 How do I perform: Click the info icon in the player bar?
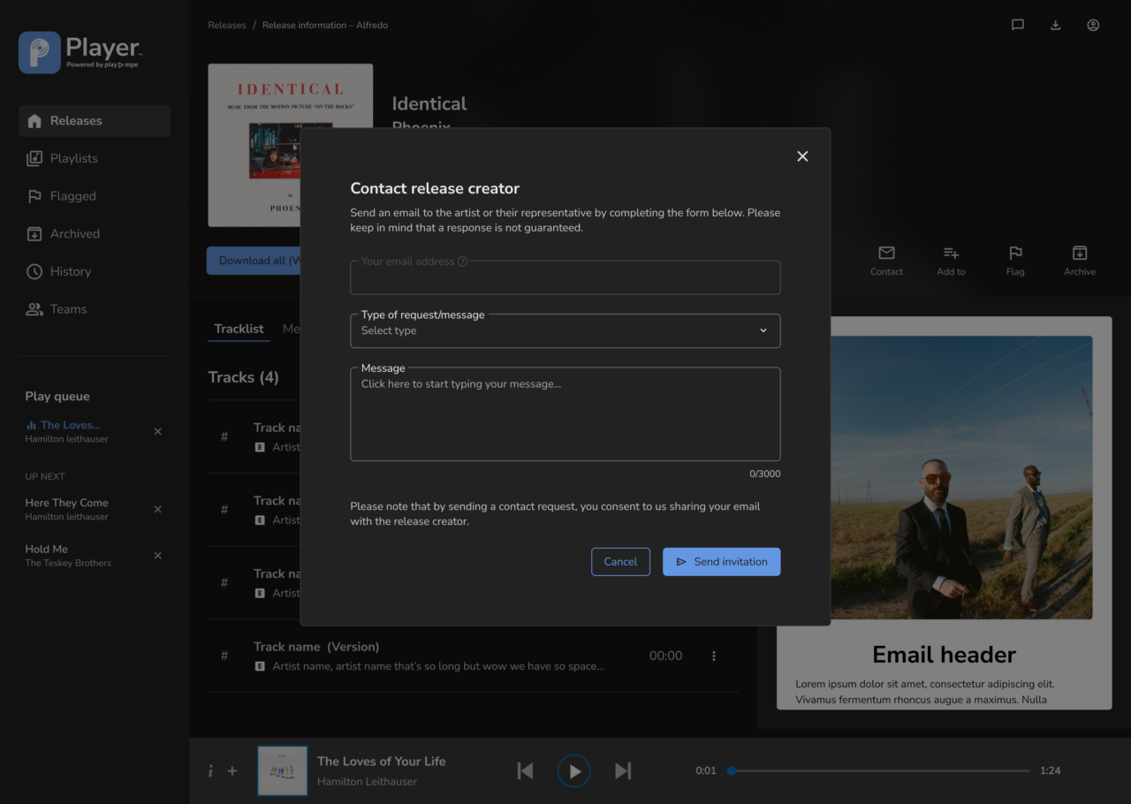pos(210,770)
